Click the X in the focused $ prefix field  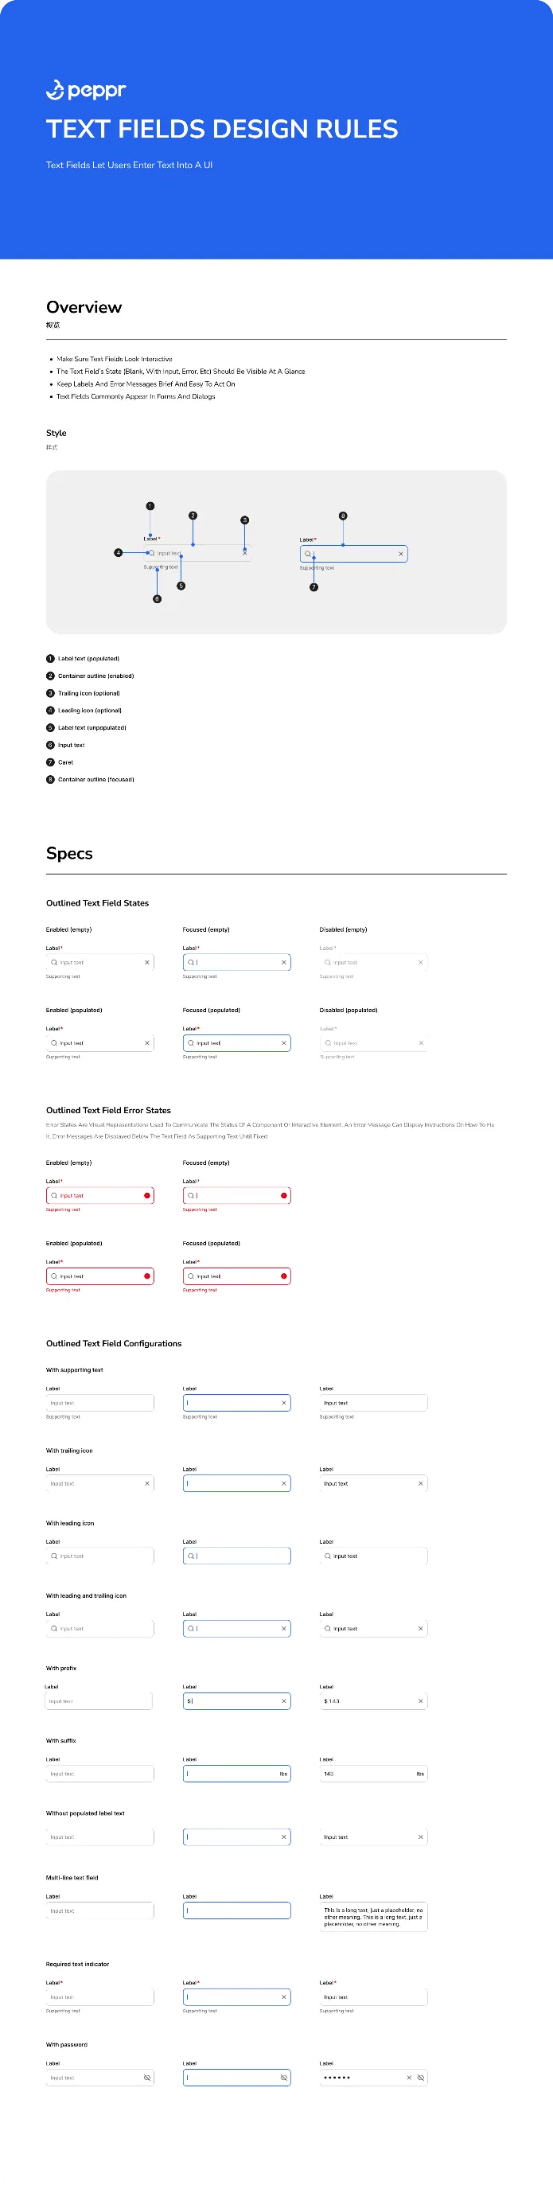tap(284, 1701)
